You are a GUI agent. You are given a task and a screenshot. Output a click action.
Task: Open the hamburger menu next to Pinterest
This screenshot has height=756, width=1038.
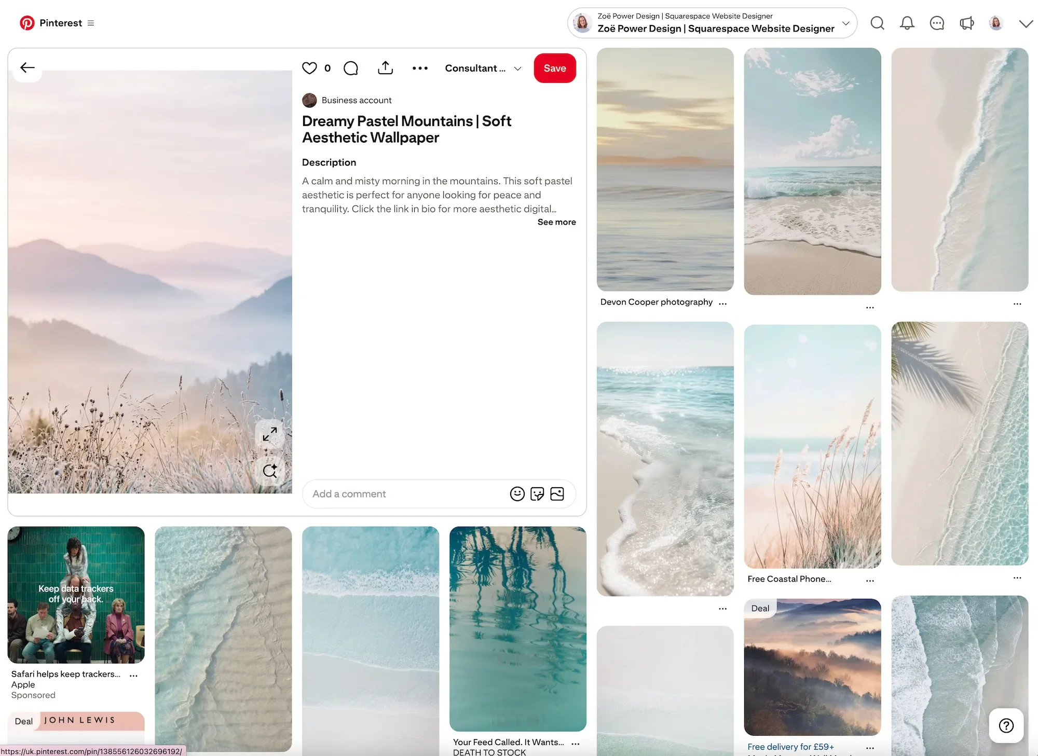tap(91, 23)
